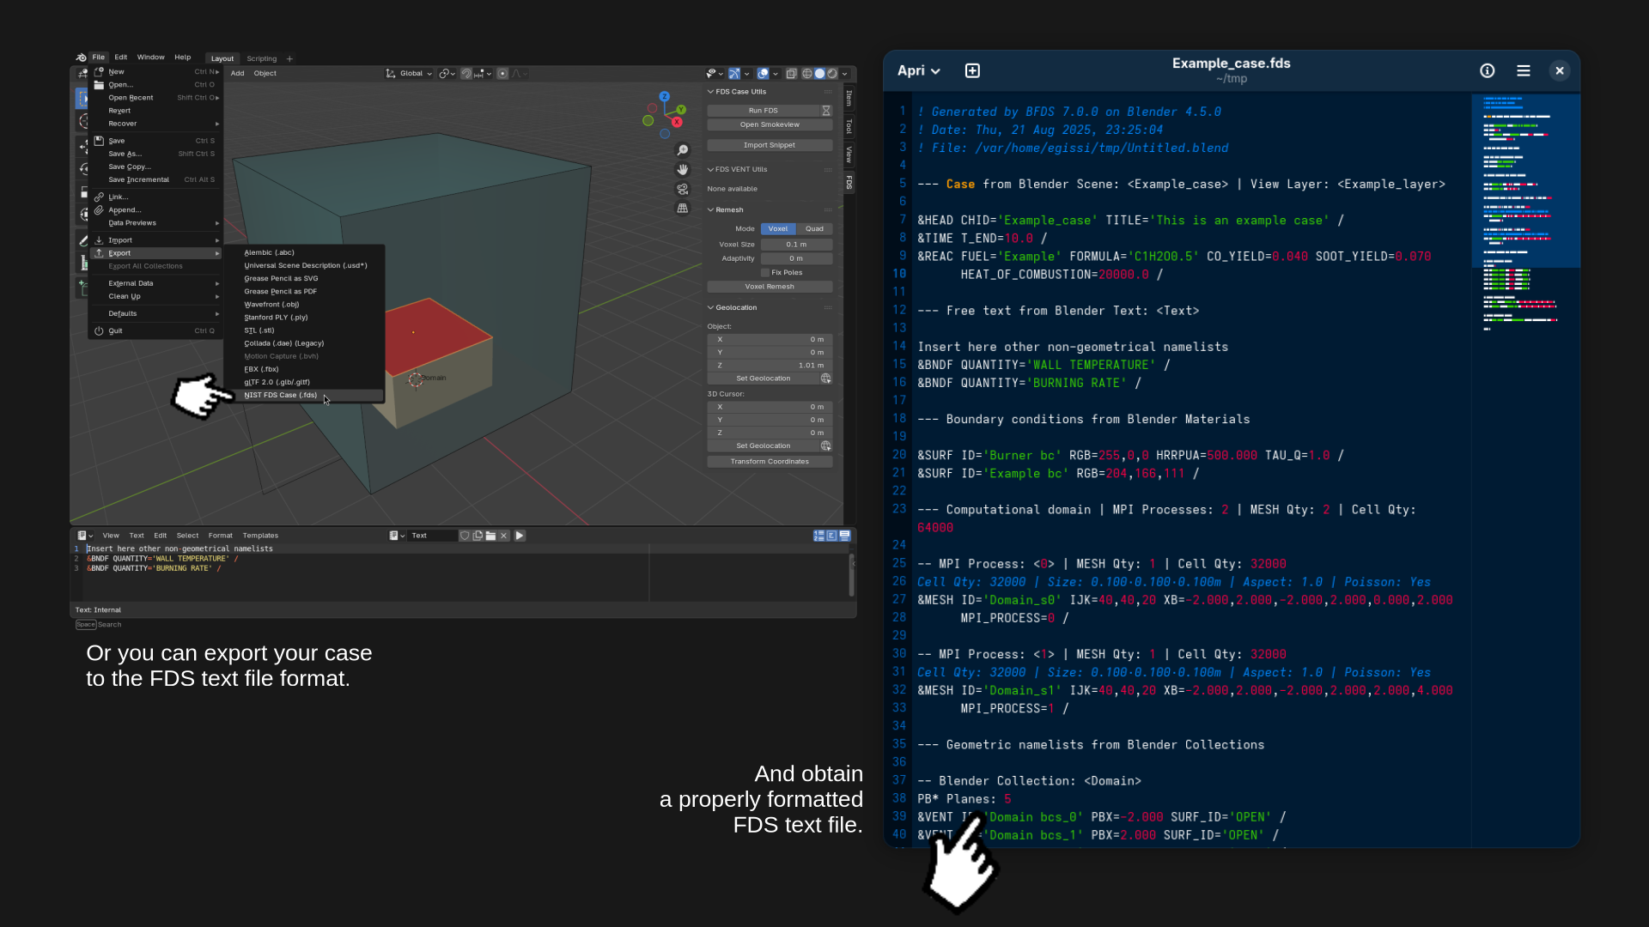Select wireframe shading mode icon

click(807, 74)
